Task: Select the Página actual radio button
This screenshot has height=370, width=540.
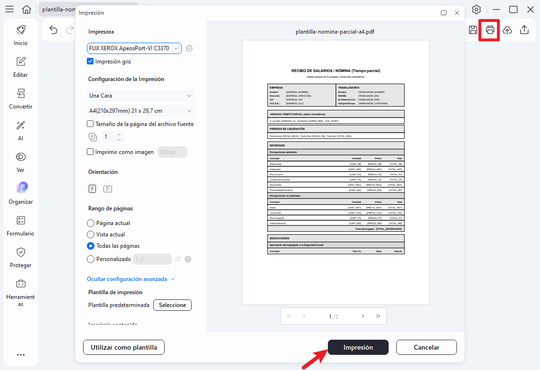Action: 90,223
